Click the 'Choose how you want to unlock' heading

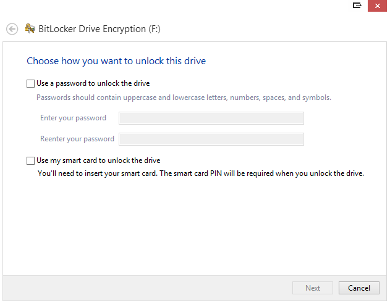tap(116, 61)
